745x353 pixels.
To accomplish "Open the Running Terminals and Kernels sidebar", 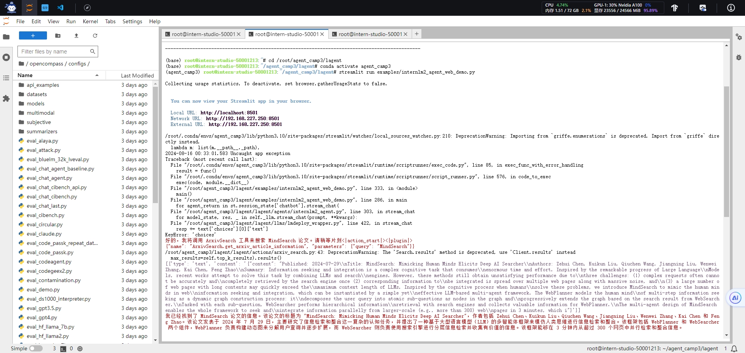I will 6,57.
